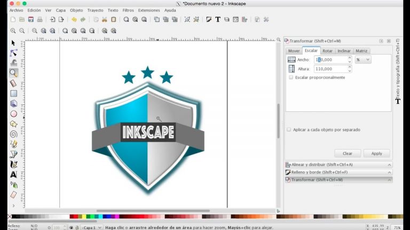Click the Clear button
The width and height of the screenshot is (410, 230).
click(348, 153)
